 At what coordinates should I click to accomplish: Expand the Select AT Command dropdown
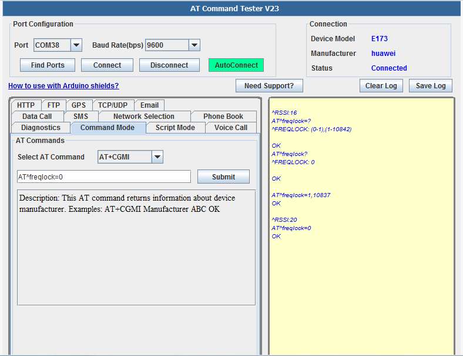coord(157,157)
